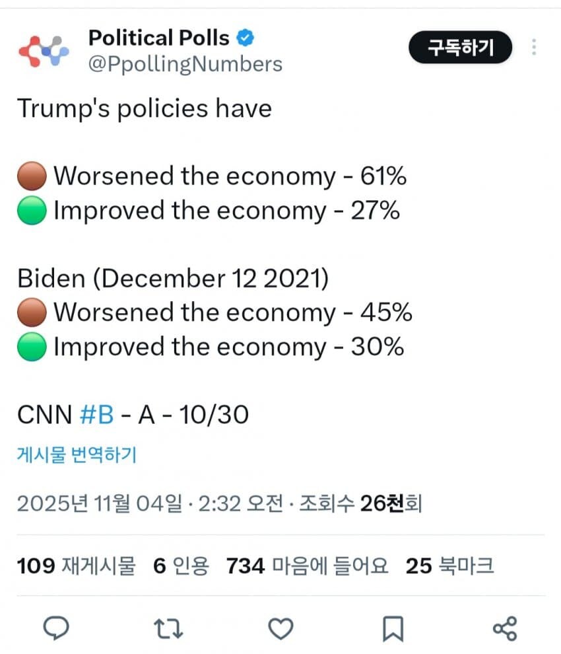Click the blue verified badge next to Political Polls
This screenshot has height=654, width=561.
pos(245,38)
